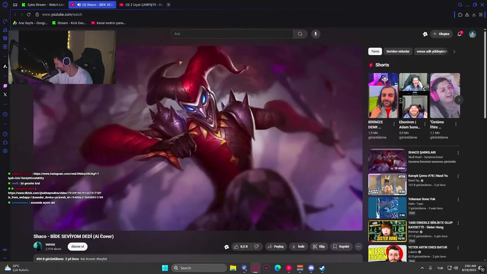This screenshot has width=487, height=274.
Task: Click the Windows Start button
Action: click(165, 268)
